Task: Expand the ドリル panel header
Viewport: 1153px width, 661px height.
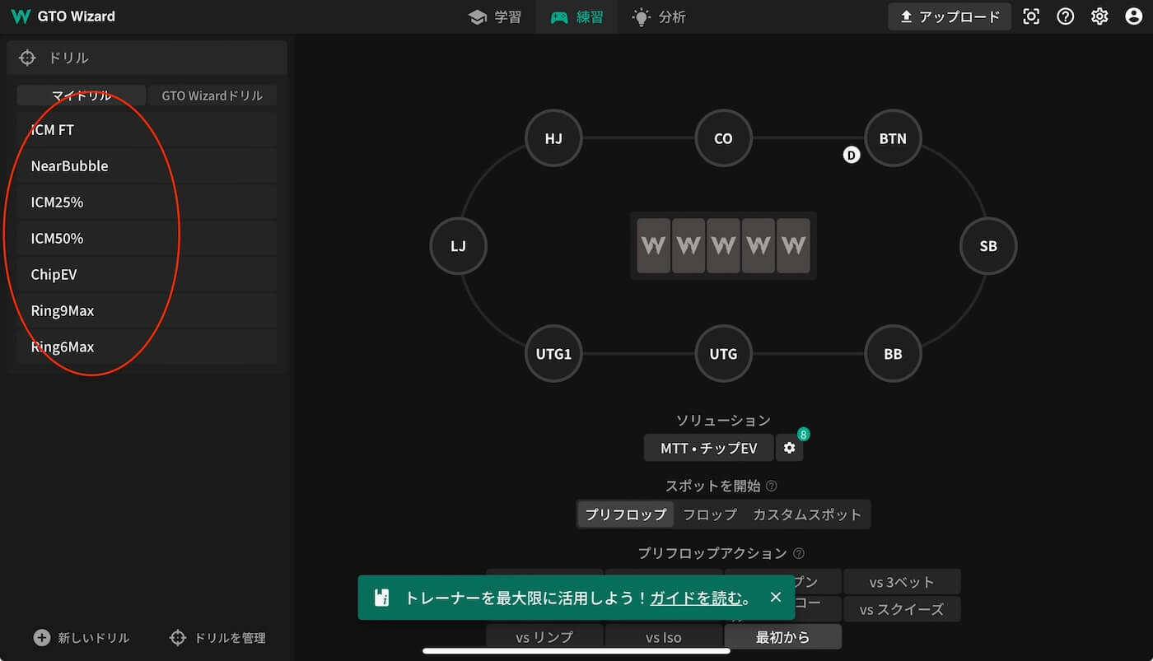Action: coord(147,58)
